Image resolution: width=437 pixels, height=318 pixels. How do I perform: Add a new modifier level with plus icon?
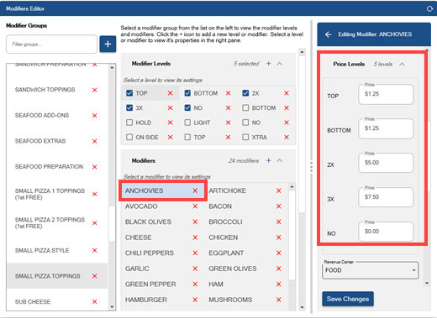pyautogui.click(x=268, y=64)
